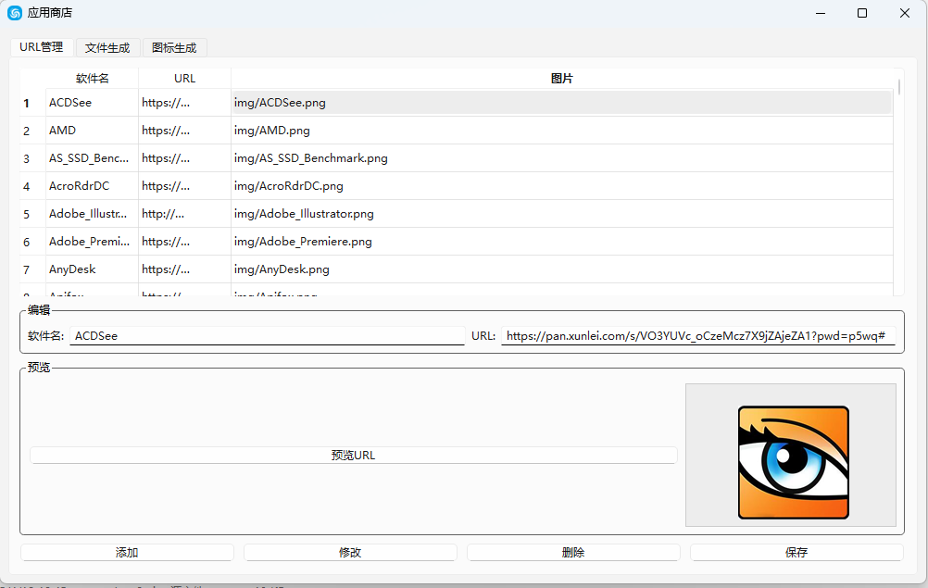Click the URL cell in the AnyDesk row
This screenshot has height=588, width=928.
coord(184,269)
